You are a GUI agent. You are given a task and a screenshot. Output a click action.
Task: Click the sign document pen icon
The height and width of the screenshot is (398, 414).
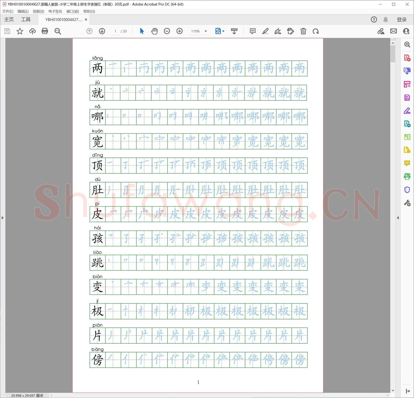(x=278, y=31)
